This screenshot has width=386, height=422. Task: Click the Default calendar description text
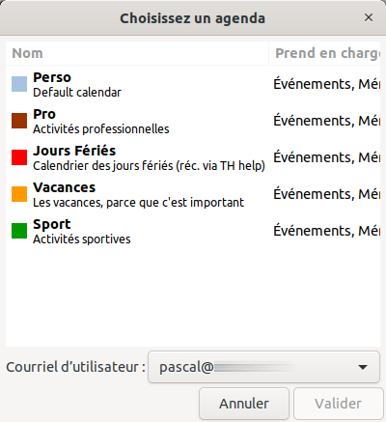tap(77, 93)
